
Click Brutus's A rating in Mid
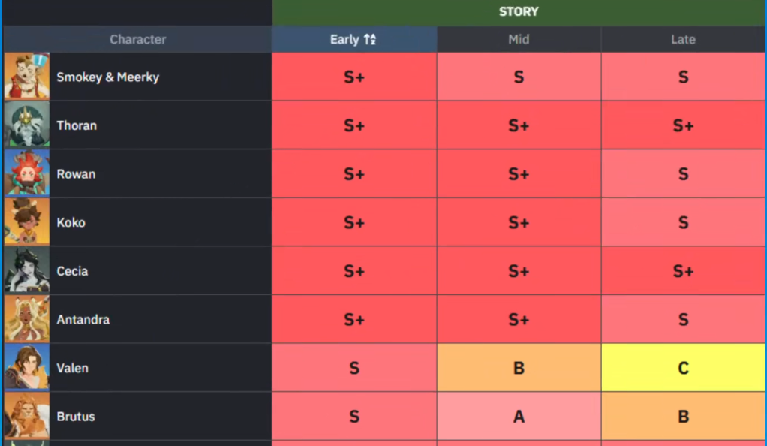[519, 417]
